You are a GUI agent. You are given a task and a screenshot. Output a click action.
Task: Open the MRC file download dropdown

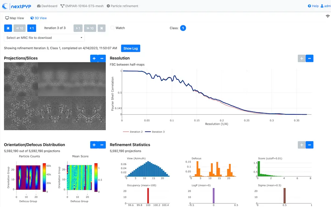click(x=44, y=38)
